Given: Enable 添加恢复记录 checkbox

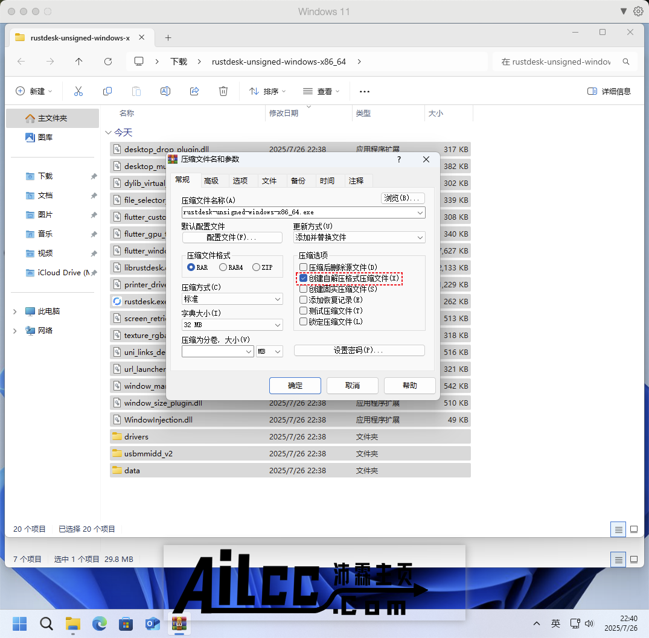Looking at the screenshot, I should 304,299.
